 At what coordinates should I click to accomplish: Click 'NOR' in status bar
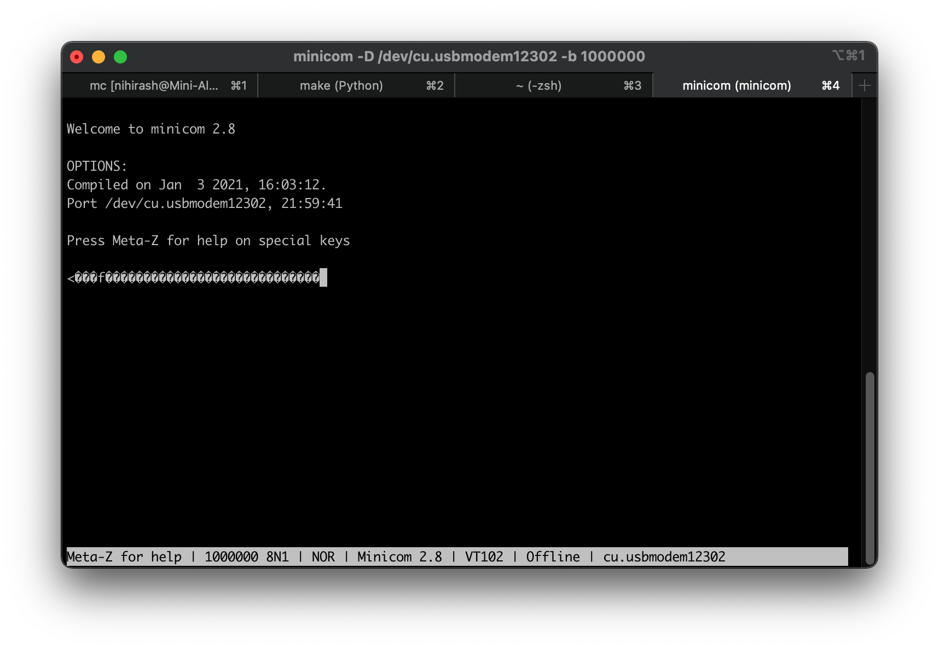(x=323, y=557)
